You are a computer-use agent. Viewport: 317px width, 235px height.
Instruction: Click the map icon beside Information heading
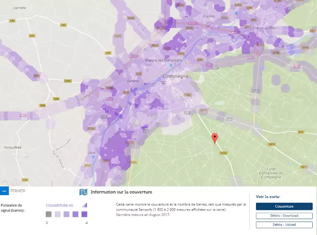point(83,192)
